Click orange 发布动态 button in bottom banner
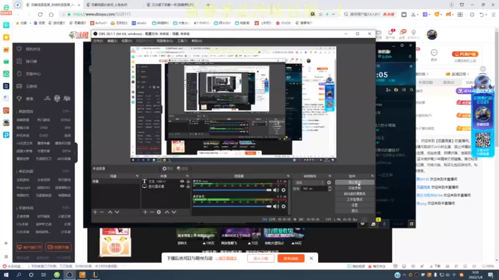Image resolution: width=499 pixels, height=280 pixels. [x=291, y=258]
